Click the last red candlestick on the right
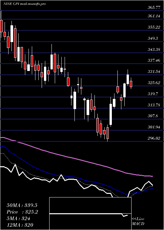164x230 pixels. [x=131, y=84]
